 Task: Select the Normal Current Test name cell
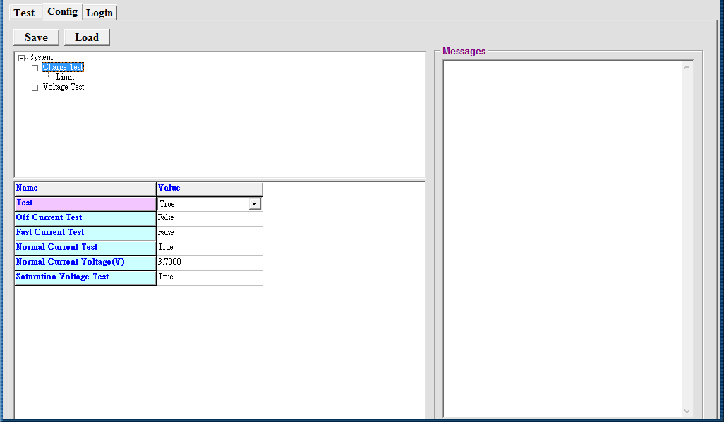point(85,248)
